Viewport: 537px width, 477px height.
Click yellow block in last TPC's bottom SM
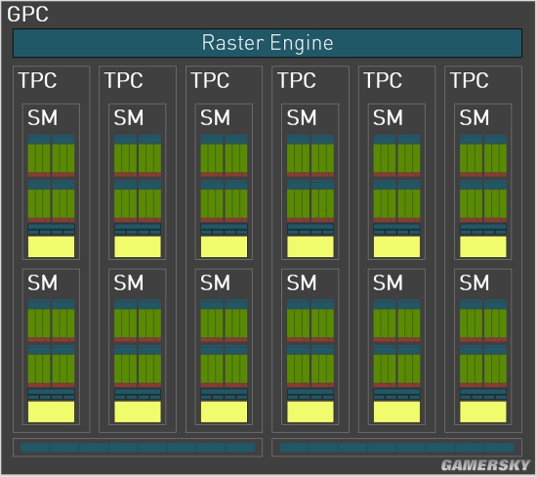coord(483,412)
